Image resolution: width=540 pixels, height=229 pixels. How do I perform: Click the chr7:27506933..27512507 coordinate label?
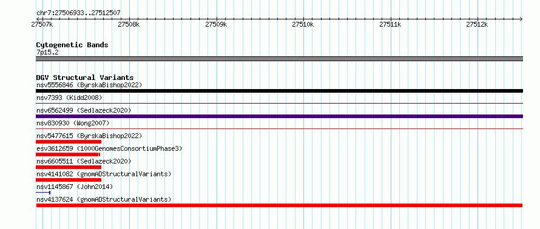78,13
